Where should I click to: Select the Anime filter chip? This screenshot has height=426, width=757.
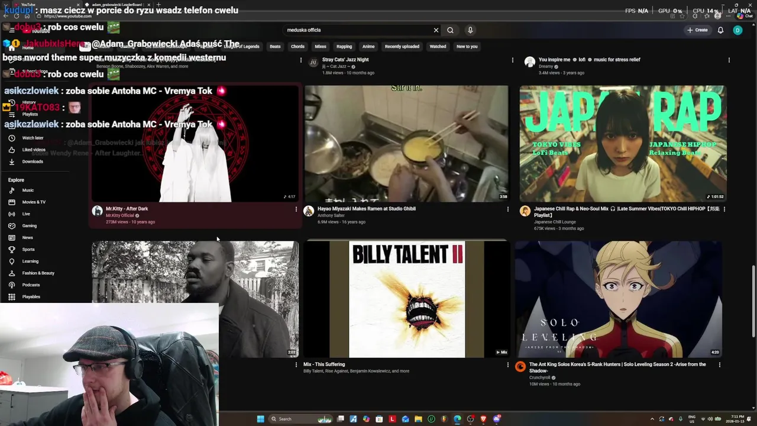368,47
